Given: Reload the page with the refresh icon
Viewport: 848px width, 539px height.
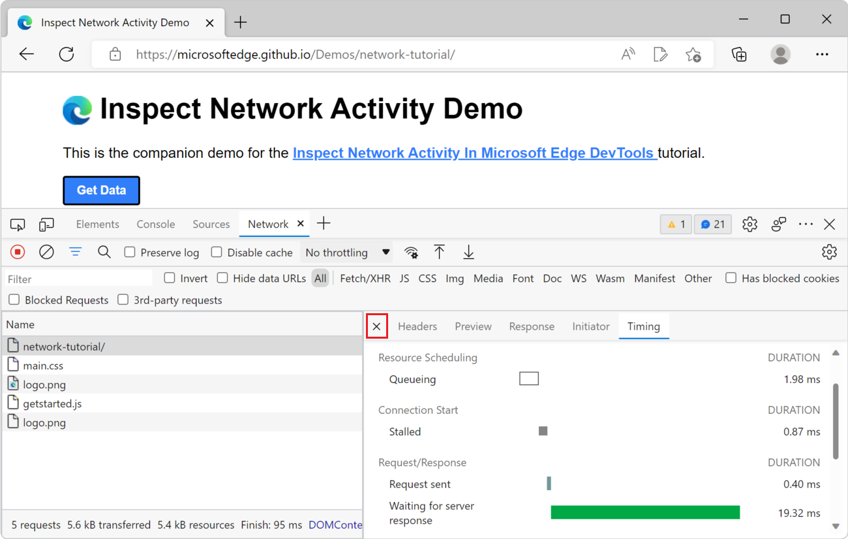Looking at the screenshot, I should pos(67,54).
